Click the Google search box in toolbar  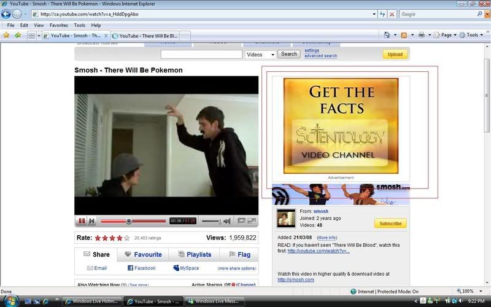pyautogui.click(x=438, y=14)
